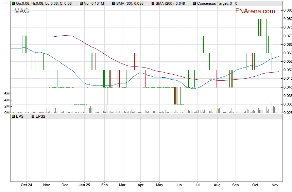Screen dimensions: 292x192
Task: Click the gray Vol legend square
Action: 81,3
